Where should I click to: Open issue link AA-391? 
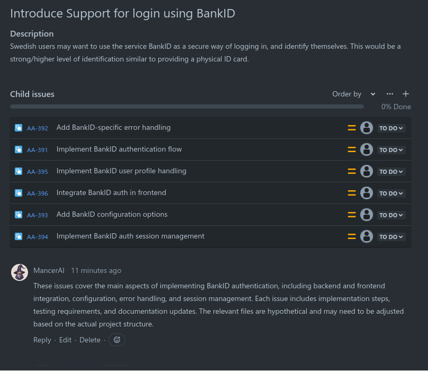pyautogui.click(x=38, y=150)
